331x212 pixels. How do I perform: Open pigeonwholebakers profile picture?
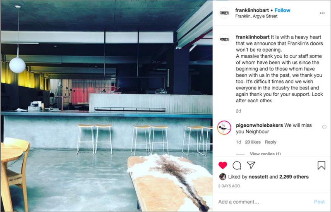[x=224, y=128]
